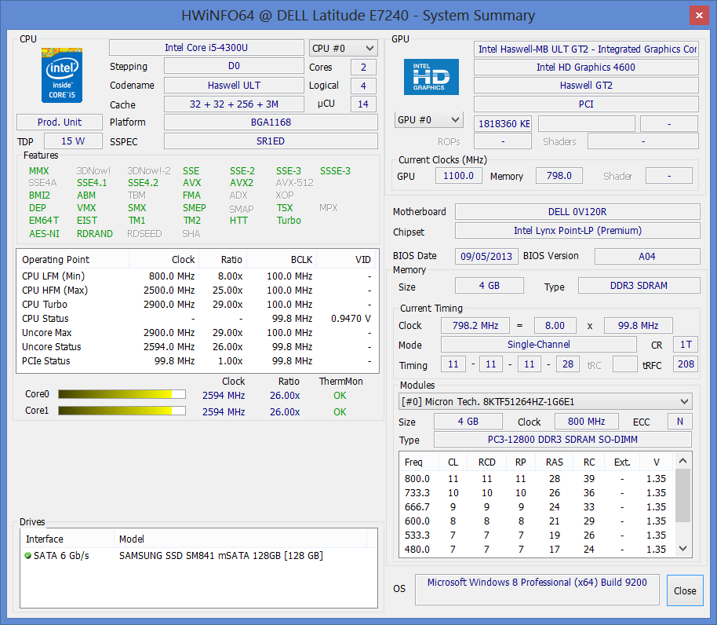This screenshot has width=717, height=625.
Task: Click the Close button at bottom right
Action: [685, 590]
